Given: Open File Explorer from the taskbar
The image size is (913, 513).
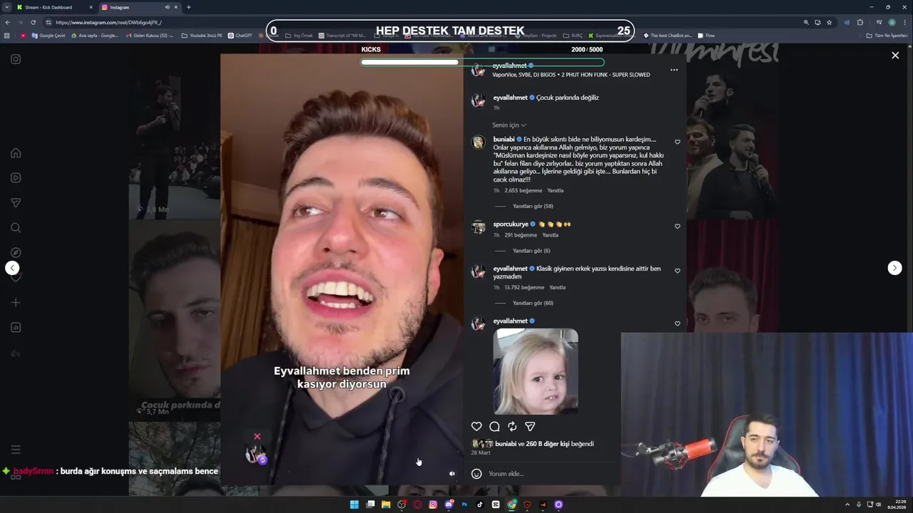Looking at the screenshot, I should (386, 504).
